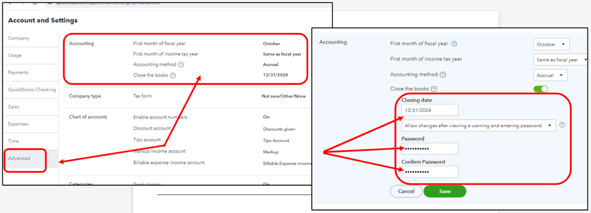Click the Close the books help icon in left window
This screenshot has height=213, width=591.
(x=173, y=75)
